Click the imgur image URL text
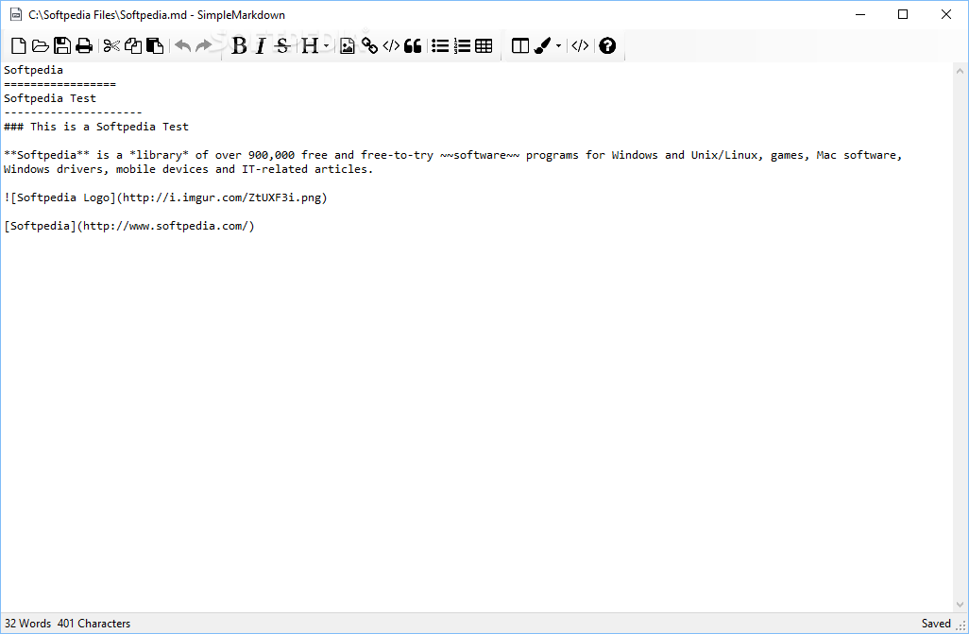969x634 pixels. 222,197
